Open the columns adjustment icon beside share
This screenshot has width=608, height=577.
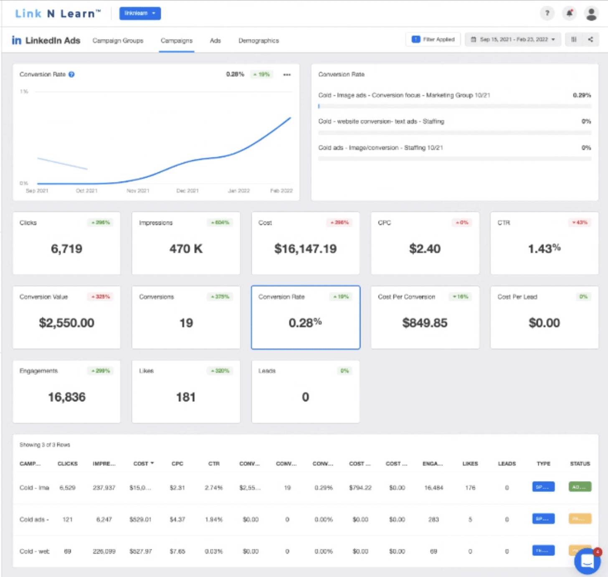[x=574, y=39]
